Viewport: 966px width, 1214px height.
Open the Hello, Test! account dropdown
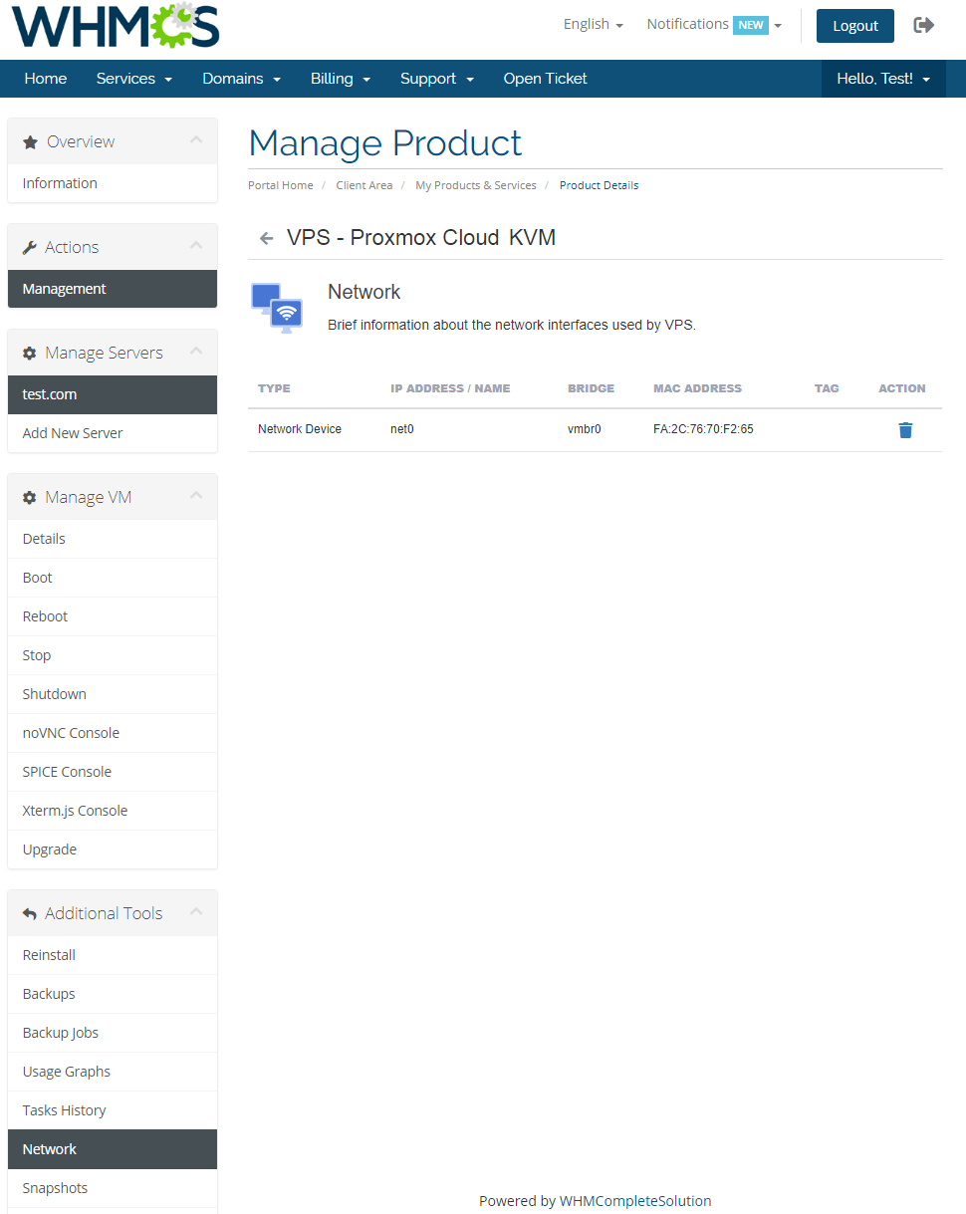click(883, 79)
